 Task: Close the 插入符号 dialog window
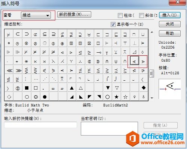coord(178,2)
